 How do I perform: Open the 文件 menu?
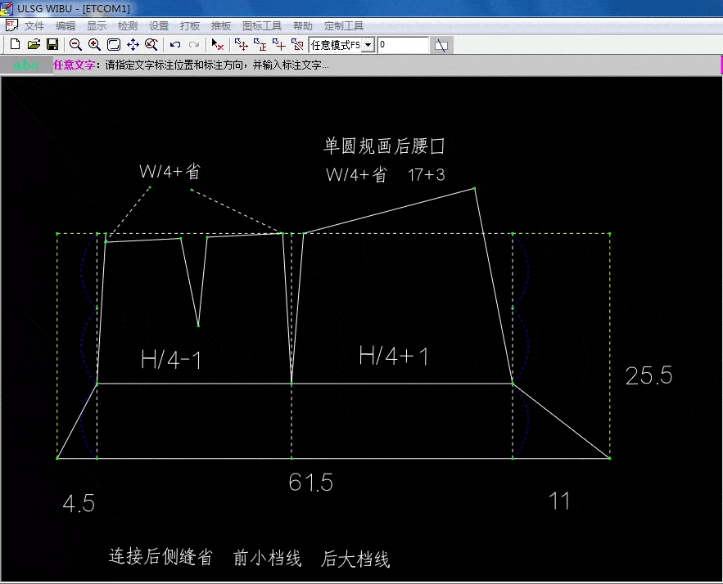(x=34, y=25)
